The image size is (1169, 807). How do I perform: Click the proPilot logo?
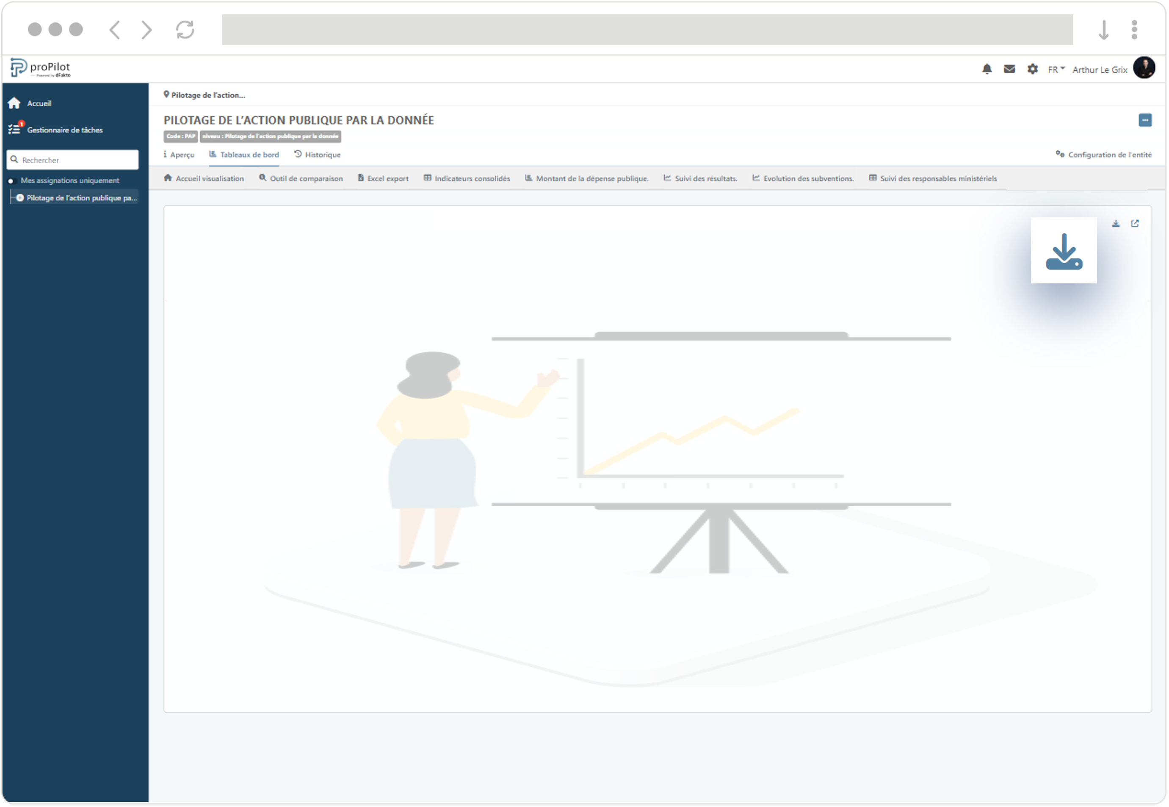tap(40, 67)
